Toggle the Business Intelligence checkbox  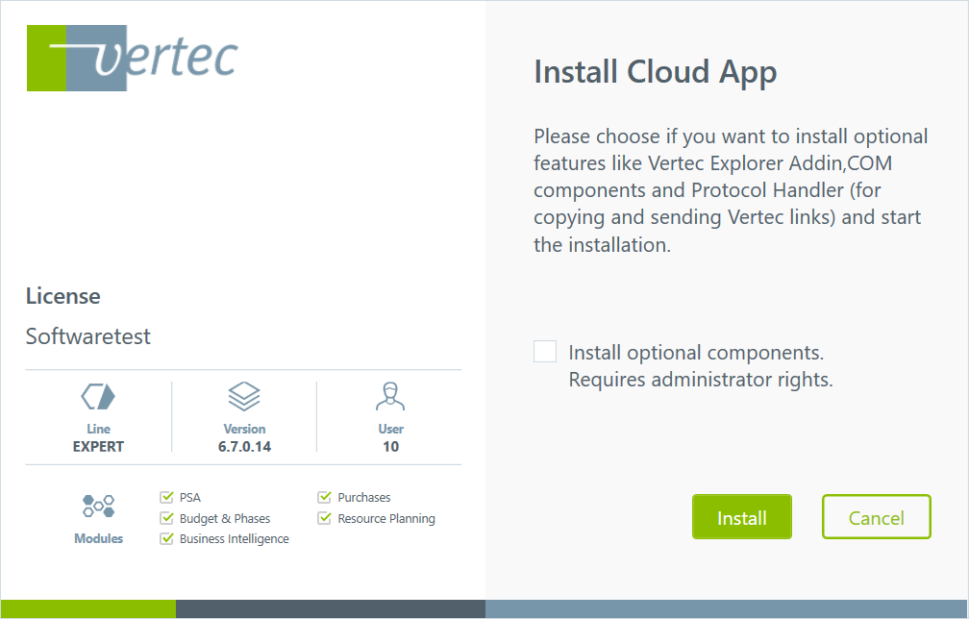[x=166, y=539]
